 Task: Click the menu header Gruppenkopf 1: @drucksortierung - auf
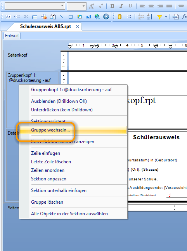click(x=71, y=90)
